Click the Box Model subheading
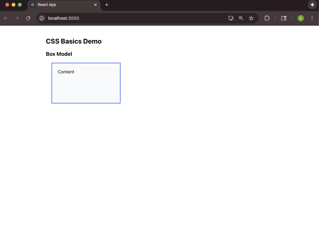Viewport: 319px width, 237px height. [x=59, y=54]
